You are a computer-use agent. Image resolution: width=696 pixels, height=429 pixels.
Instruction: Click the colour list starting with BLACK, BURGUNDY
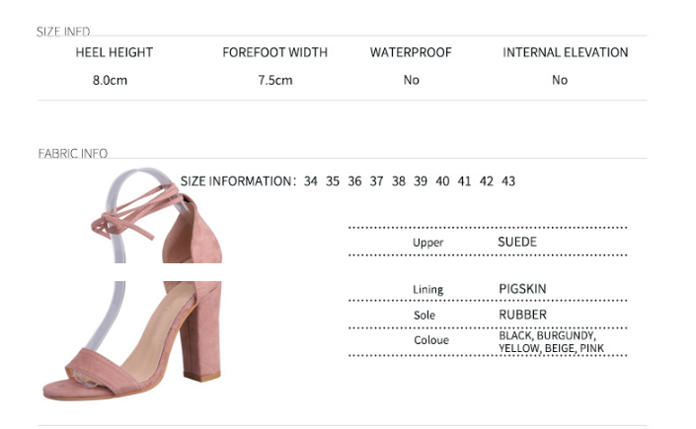click(548, 341)
